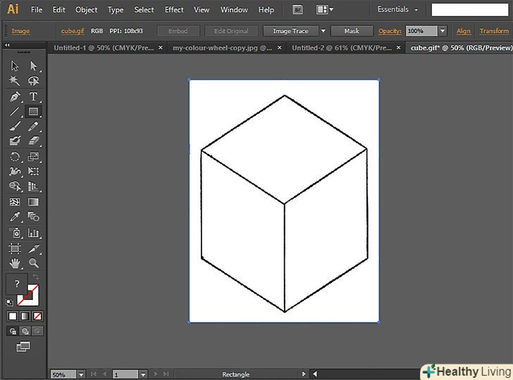
Task: Open the Effect menu
Action: (174, 10)
